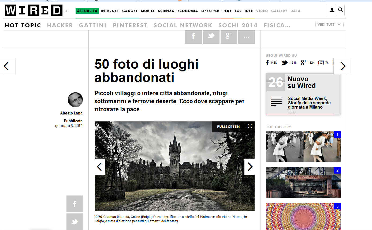Viewport: 372px width, 230px height.
Task: Follow Wired on Twitter, 131k icon
Action: click(284, 63)
